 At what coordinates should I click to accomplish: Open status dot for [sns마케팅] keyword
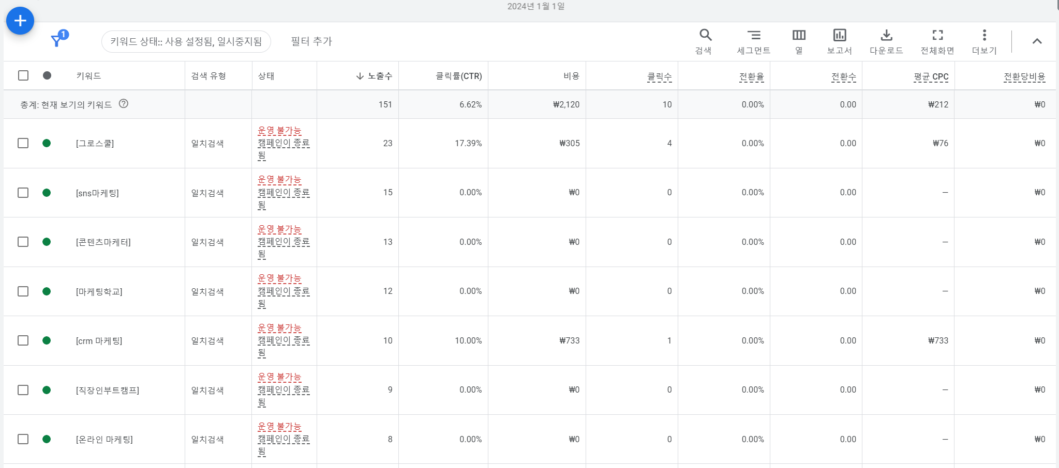(x=47, y=193)
